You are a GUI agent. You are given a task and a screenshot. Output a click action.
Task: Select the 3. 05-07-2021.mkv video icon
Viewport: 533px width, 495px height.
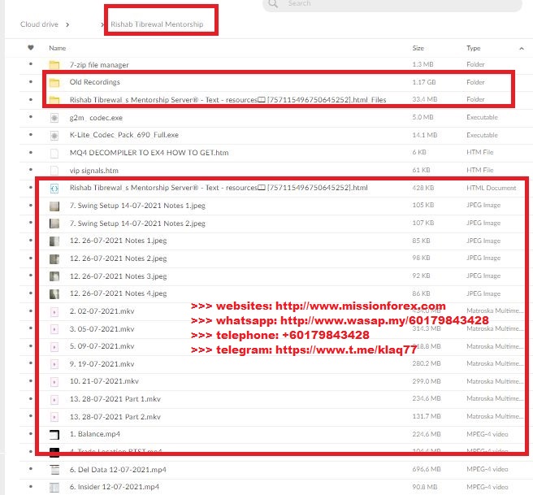(54, 329)
